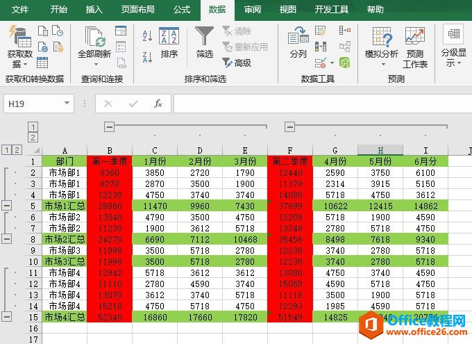Image resolution: width=472 pixels, height=344 pixels.
Task: Sort ascending with the A-Z icon
Action: click(147, 36)
